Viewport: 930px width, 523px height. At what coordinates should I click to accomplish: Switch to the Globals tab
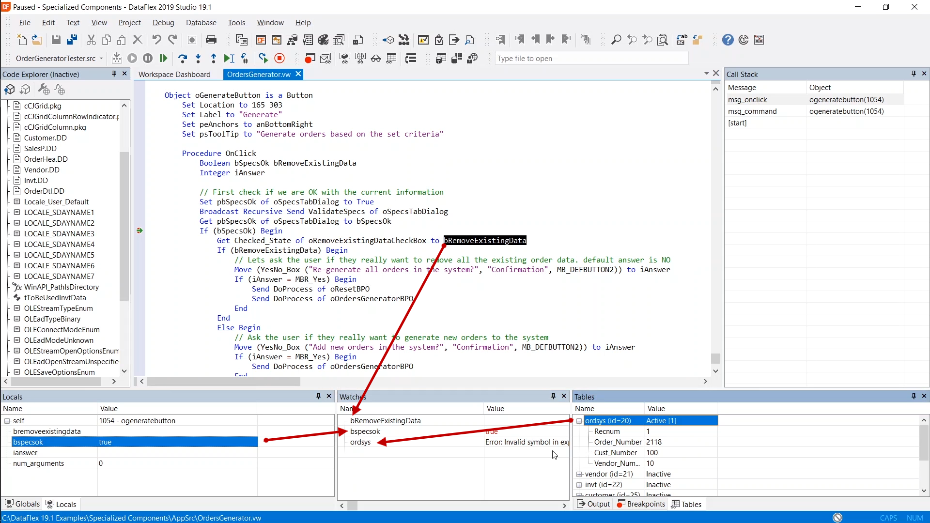point(22,504)
